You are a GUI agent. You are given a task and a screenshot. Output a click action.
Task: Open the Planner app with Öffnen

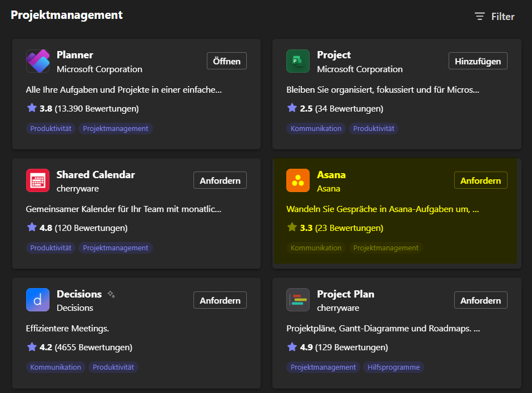click(227, 61)
